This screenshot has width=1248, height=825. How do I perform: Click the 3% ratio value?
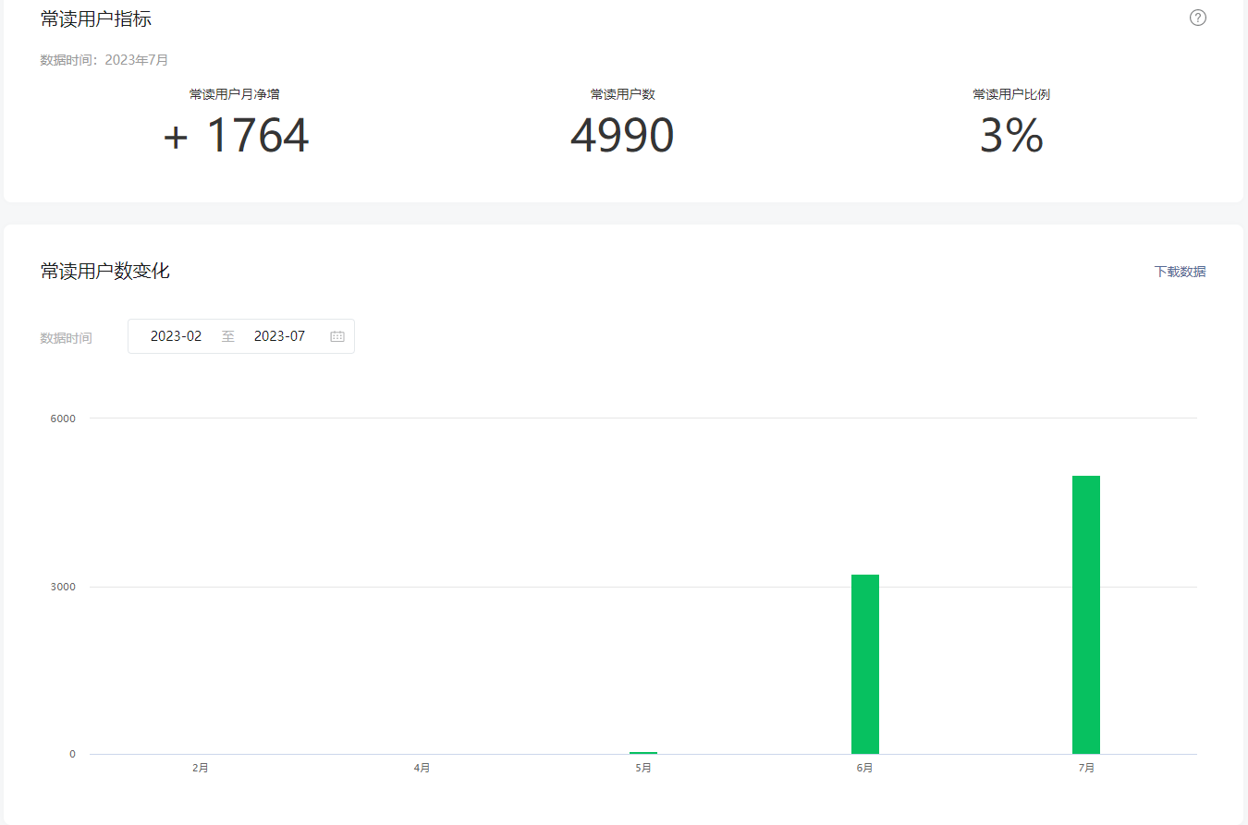click(1011, 136)
